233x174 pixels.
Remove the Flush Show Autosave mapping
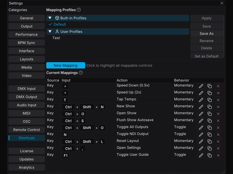point(218,121)
